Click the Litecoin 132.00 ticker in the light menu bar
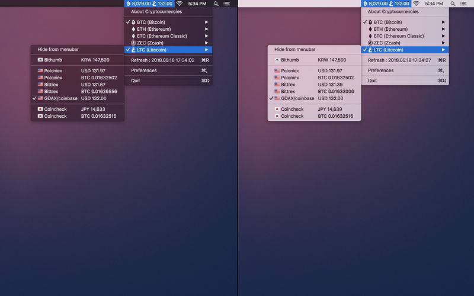474x296 pixels. 399,4
